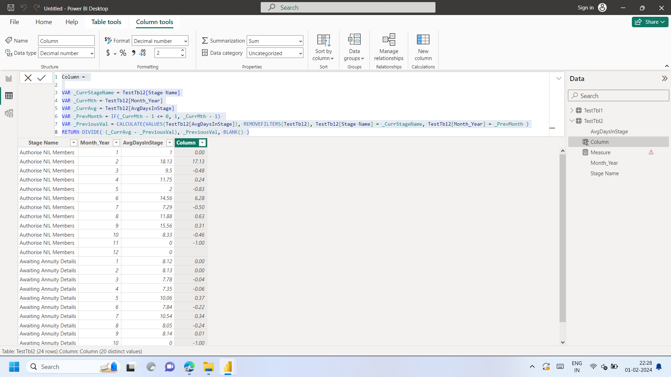The image size is (671, 377).
Task: Create a New column
Action: click(x=423, y=47)
